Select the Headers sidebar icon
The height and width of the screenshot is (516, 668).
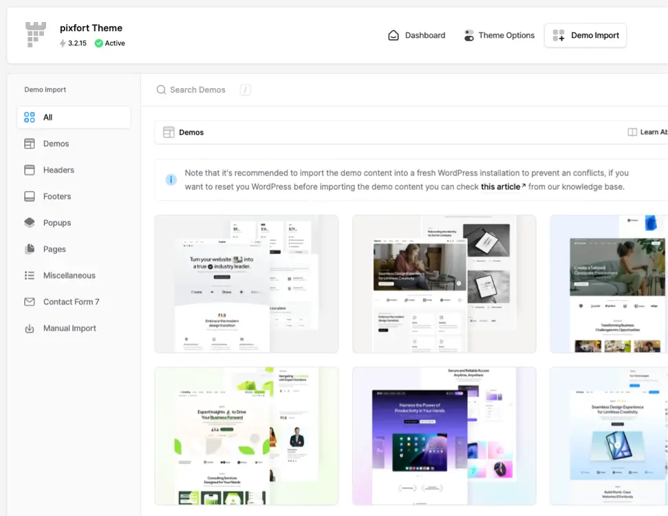click(30, 170)
